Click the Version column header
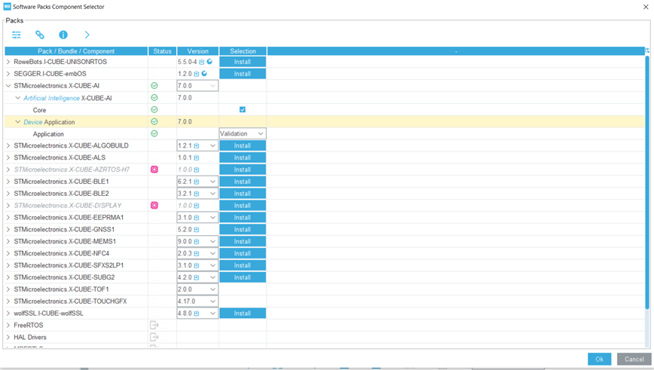Viewport: 654px width, 370px height. (x=197, y=51)
